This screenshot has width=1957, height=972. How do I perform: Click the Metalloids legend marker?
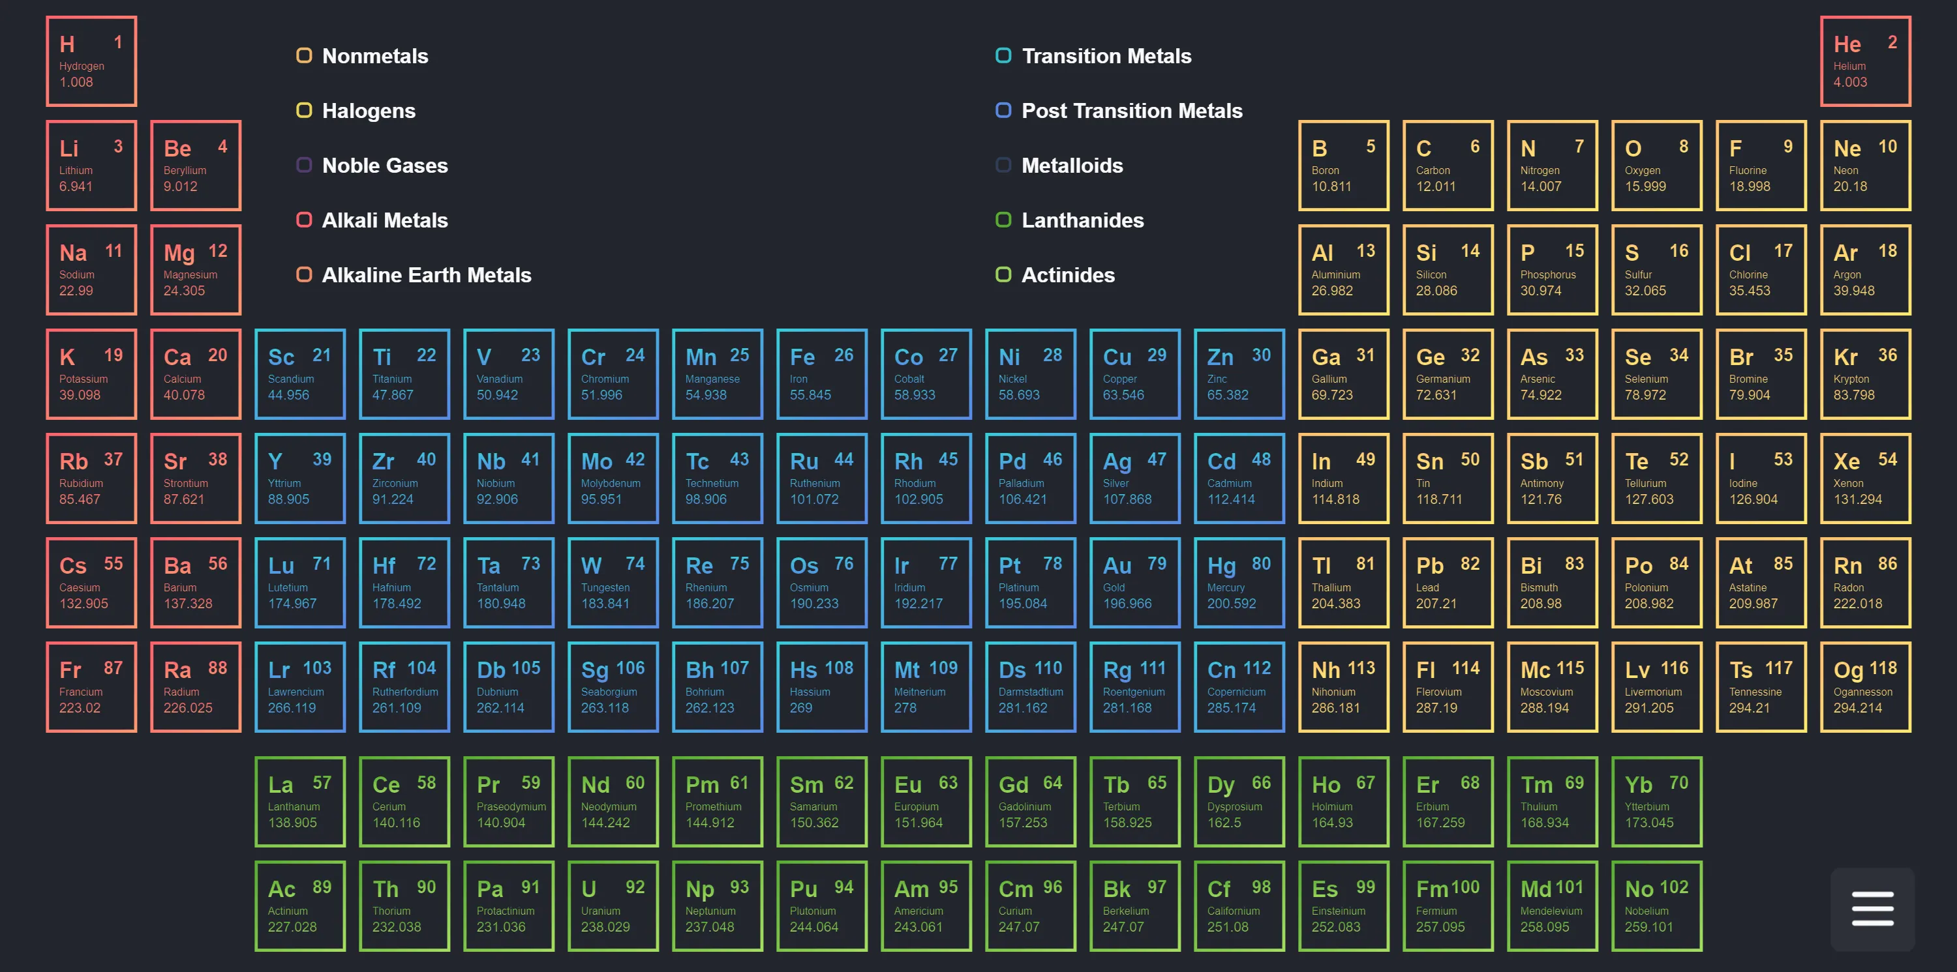[x=1003, y=165]
